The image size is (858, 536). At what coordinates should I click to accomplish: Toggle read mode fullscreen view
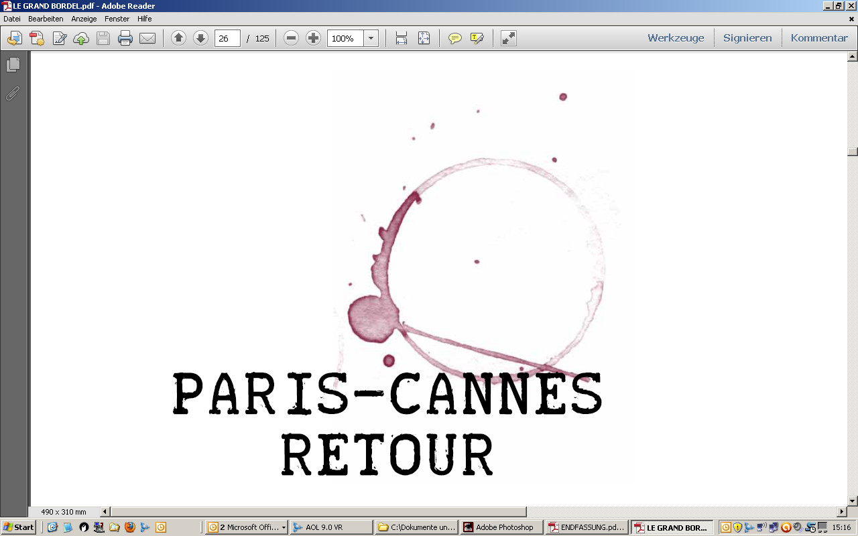coord(509,38)
